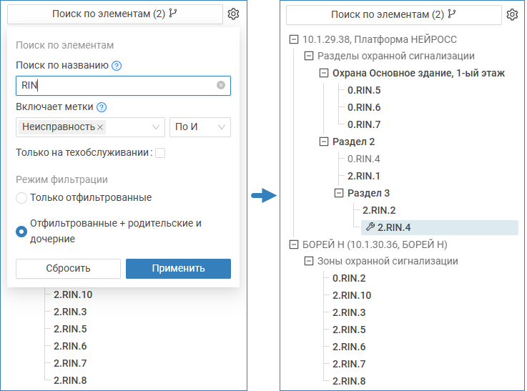Remove the "Неисправность" tag

pos(101,127)
